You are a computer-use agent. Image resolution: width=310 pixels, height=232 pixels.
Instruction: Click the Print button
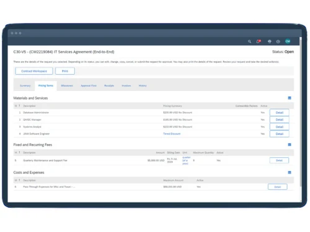click(x=65, y=71)
